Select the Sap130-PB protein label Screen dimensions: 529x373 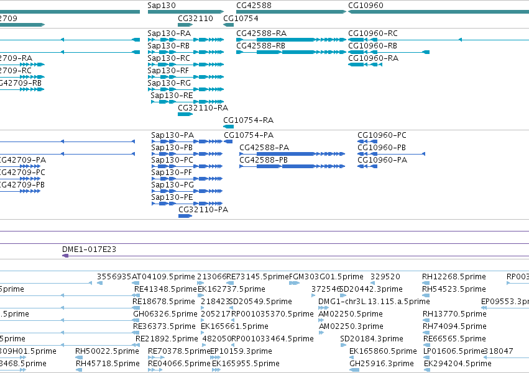pos(172,148)
